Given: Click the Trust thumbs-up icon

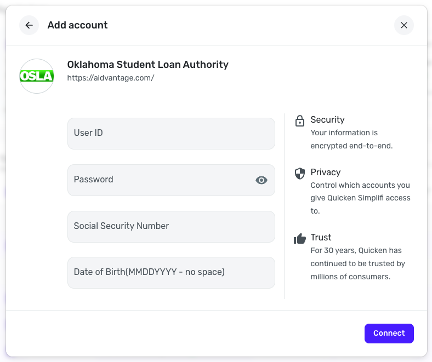Looking at the screenshot, I should [300, 238].
